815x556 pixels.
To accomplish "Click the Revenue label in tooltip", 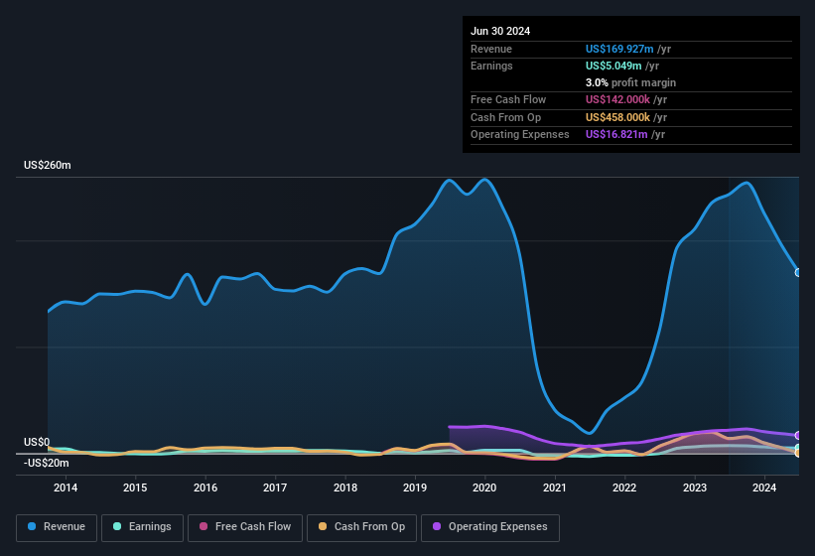I will (x=491, y=49).
